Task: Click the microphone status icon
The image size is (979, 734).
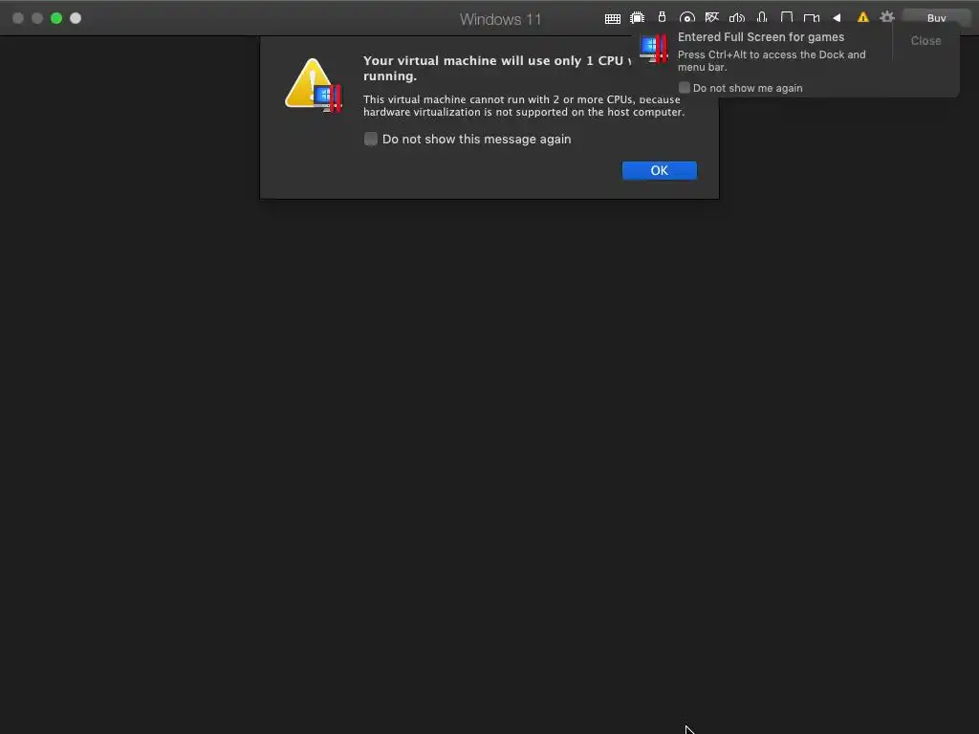Action: pyautogui.click(x=762, y=17)
